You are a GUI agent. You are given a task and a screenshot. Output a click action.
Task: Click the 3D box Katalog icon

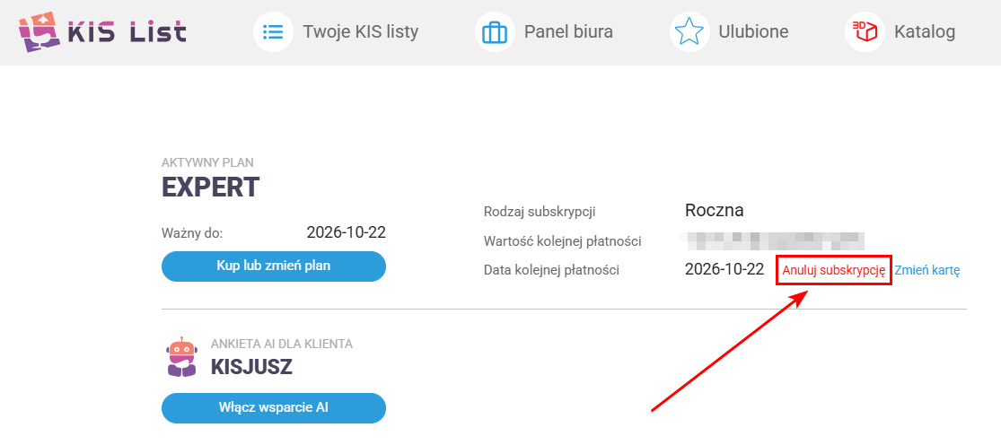click(x=865, y=32)
